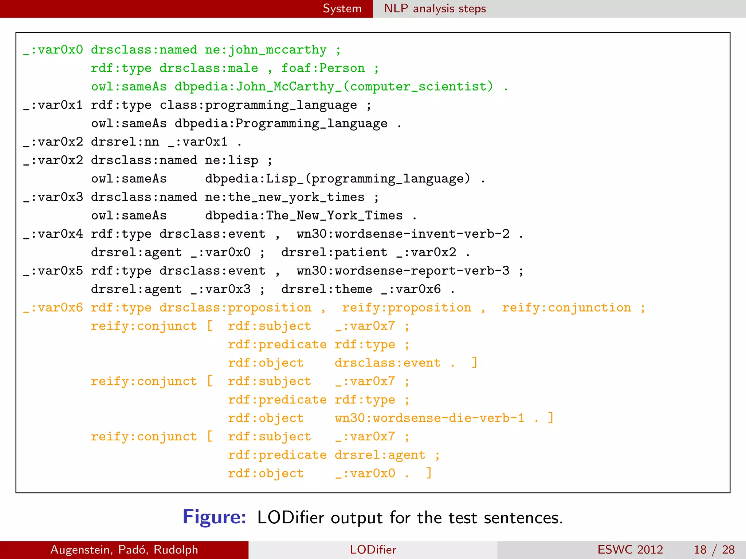Click wn30:wordsense-die-verb-1 text
Image resolution: width=746 pixels, height=559 pixels.
tap(430, 418)
